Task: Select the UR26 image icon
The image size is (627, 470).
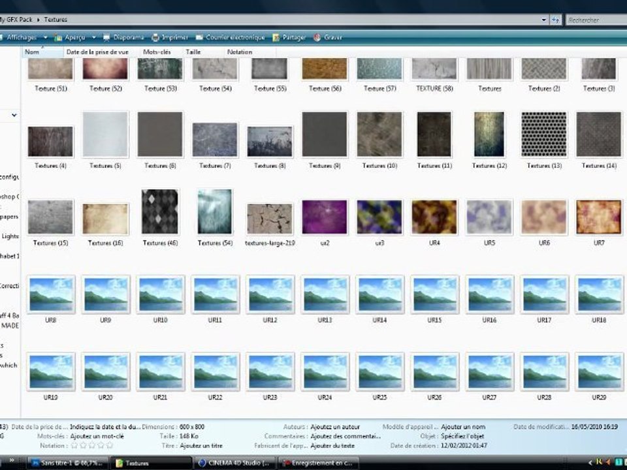Action: (434, 371)
